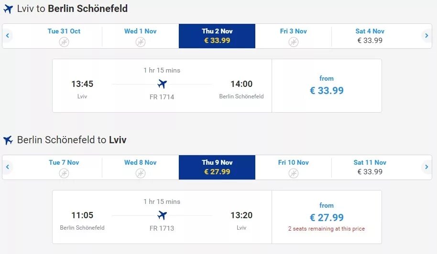This screenshot has width=437, height=254.
Task: Click the no-flight icon under Fri 3 Nov
Action: pos(294,42)
